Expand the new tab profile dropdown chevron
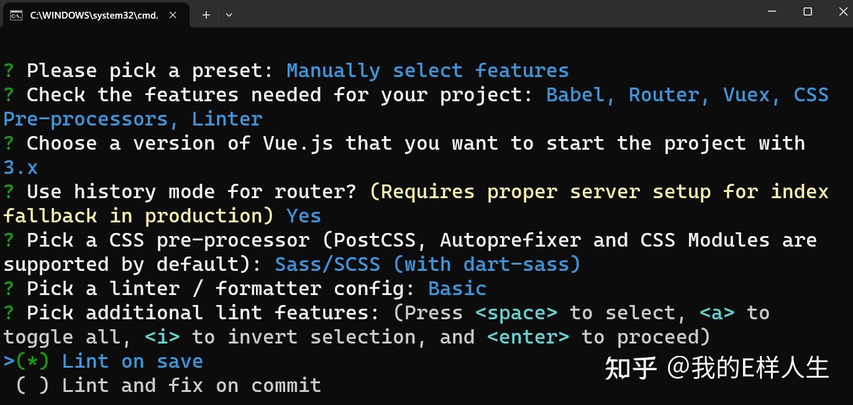This screenshot has width=853, height=405. (x=229, y=15)
